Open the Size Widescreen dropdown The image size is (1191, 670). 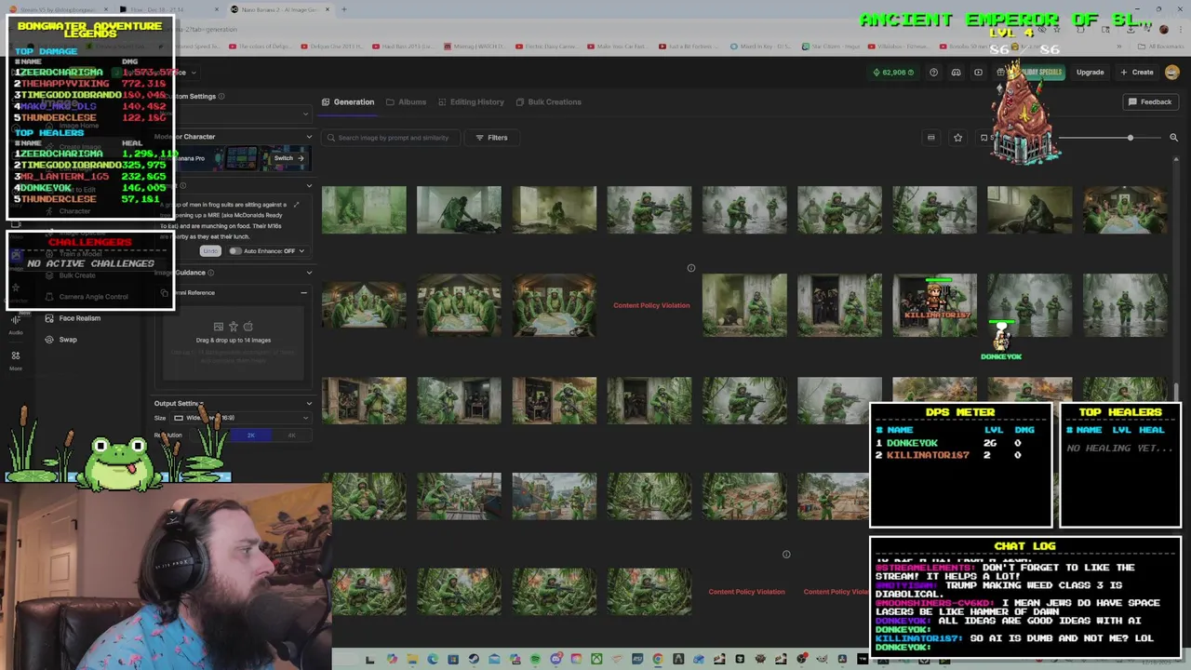click(242, 418)
